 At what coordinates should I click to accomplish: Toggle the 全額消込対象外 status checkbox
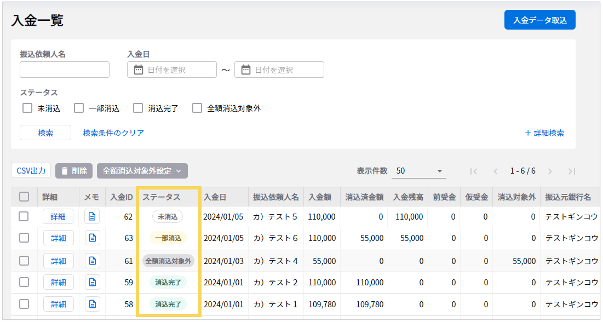(197, 108)
